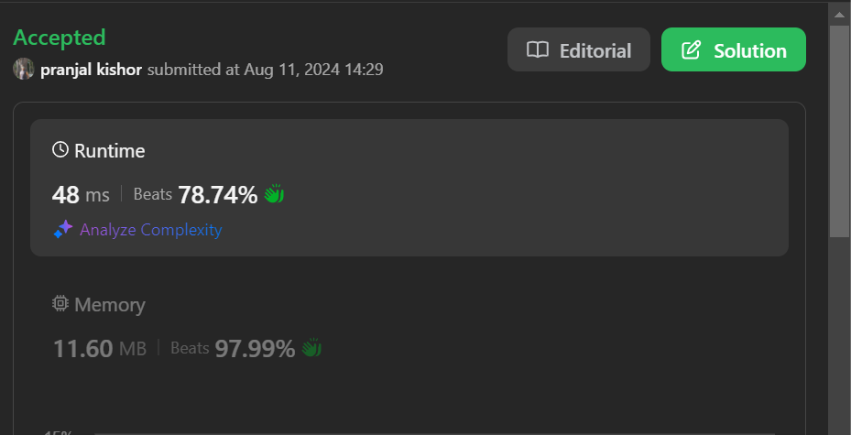This screenshot has width=851, height=435.
Task: Click pranjal kishor's profile avatar
Action: [x=24, y=69]
